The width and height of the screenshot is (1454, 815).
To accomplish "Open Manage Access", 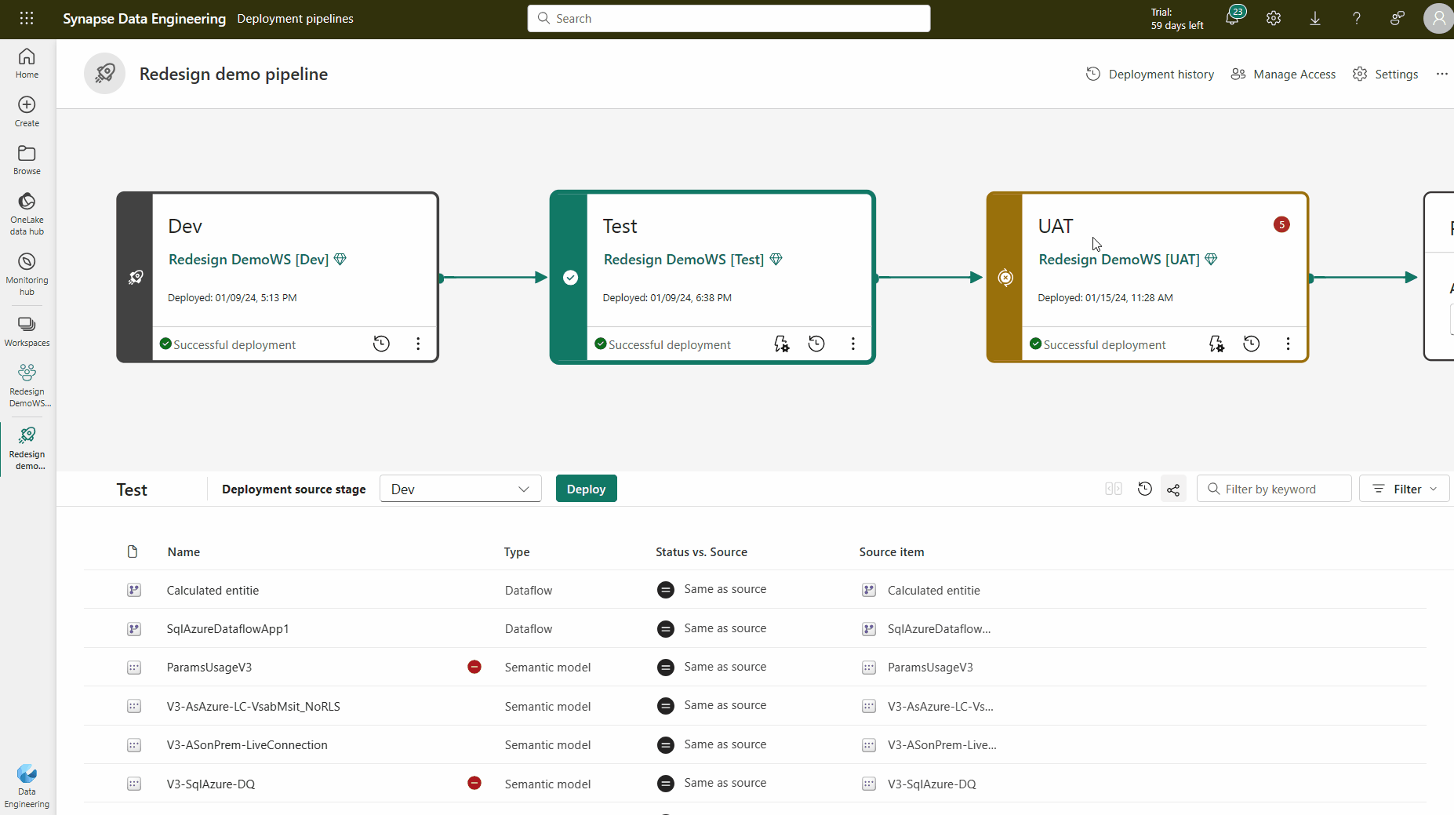I will pyautogui.click(x=1283, y=74).
